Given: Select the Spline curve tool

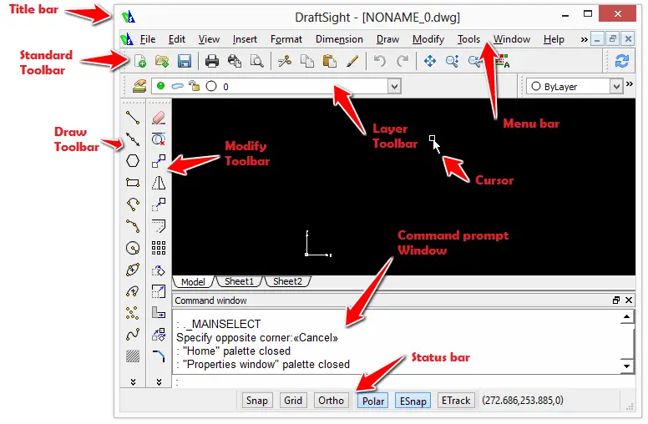Looking at the screenshot, I should [x=133, y=335].
